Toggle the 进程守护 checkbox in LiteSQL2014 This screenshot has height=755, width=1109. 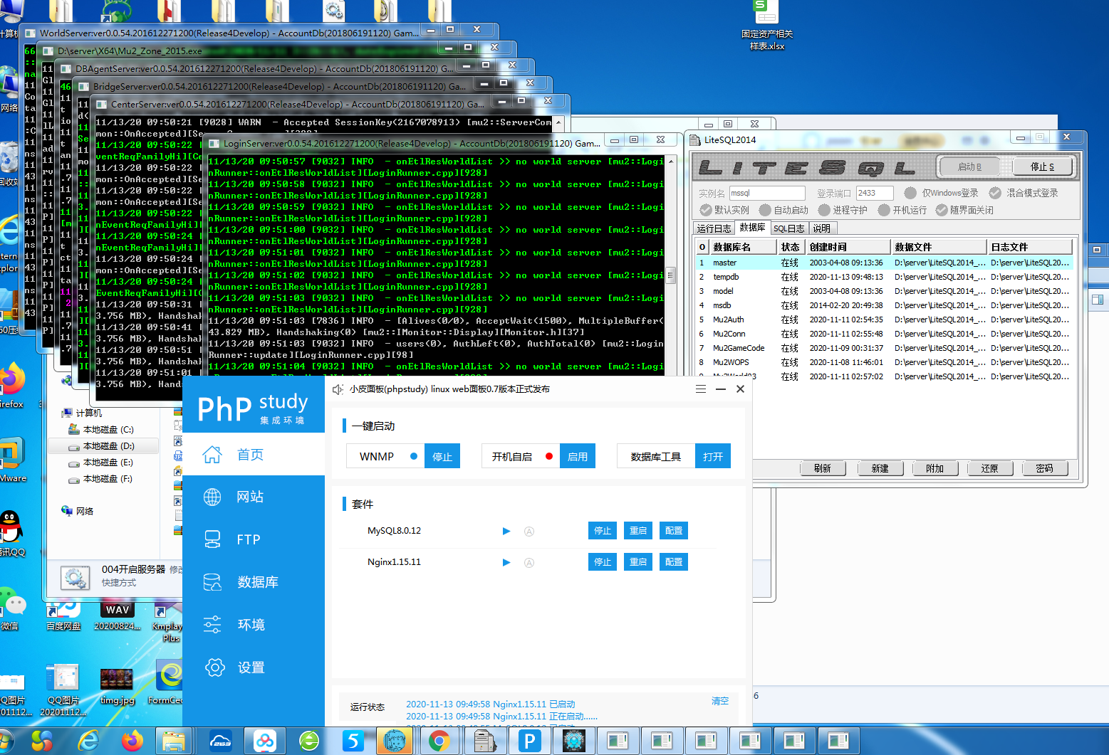pyautogui.click(x=824, y=210)
